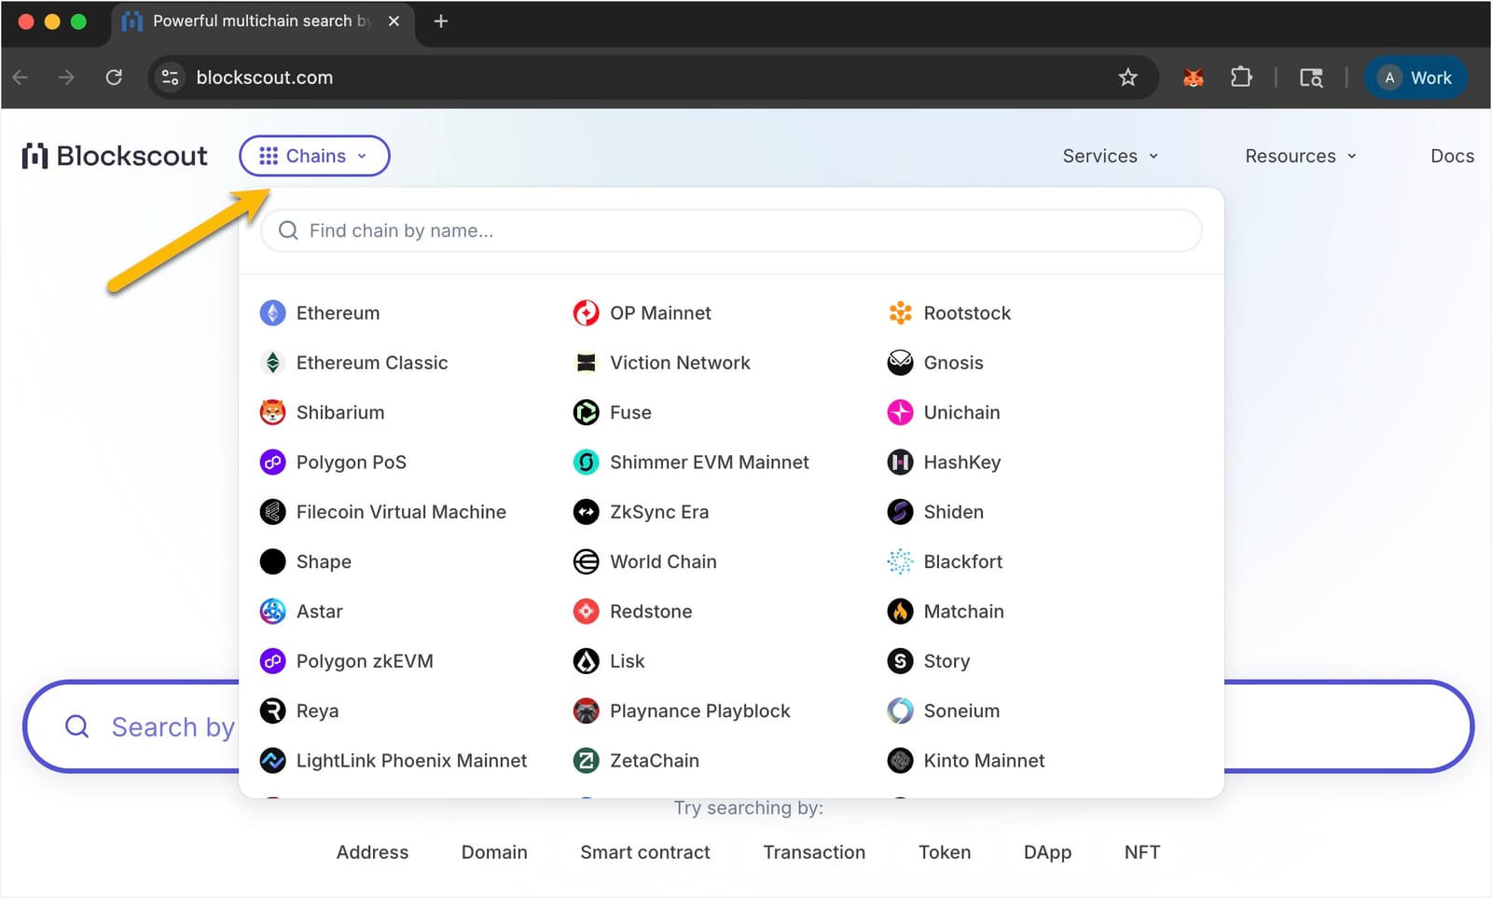Click the browser extensions puzzle icon

pyautogui.click(x=1241, y=77)
